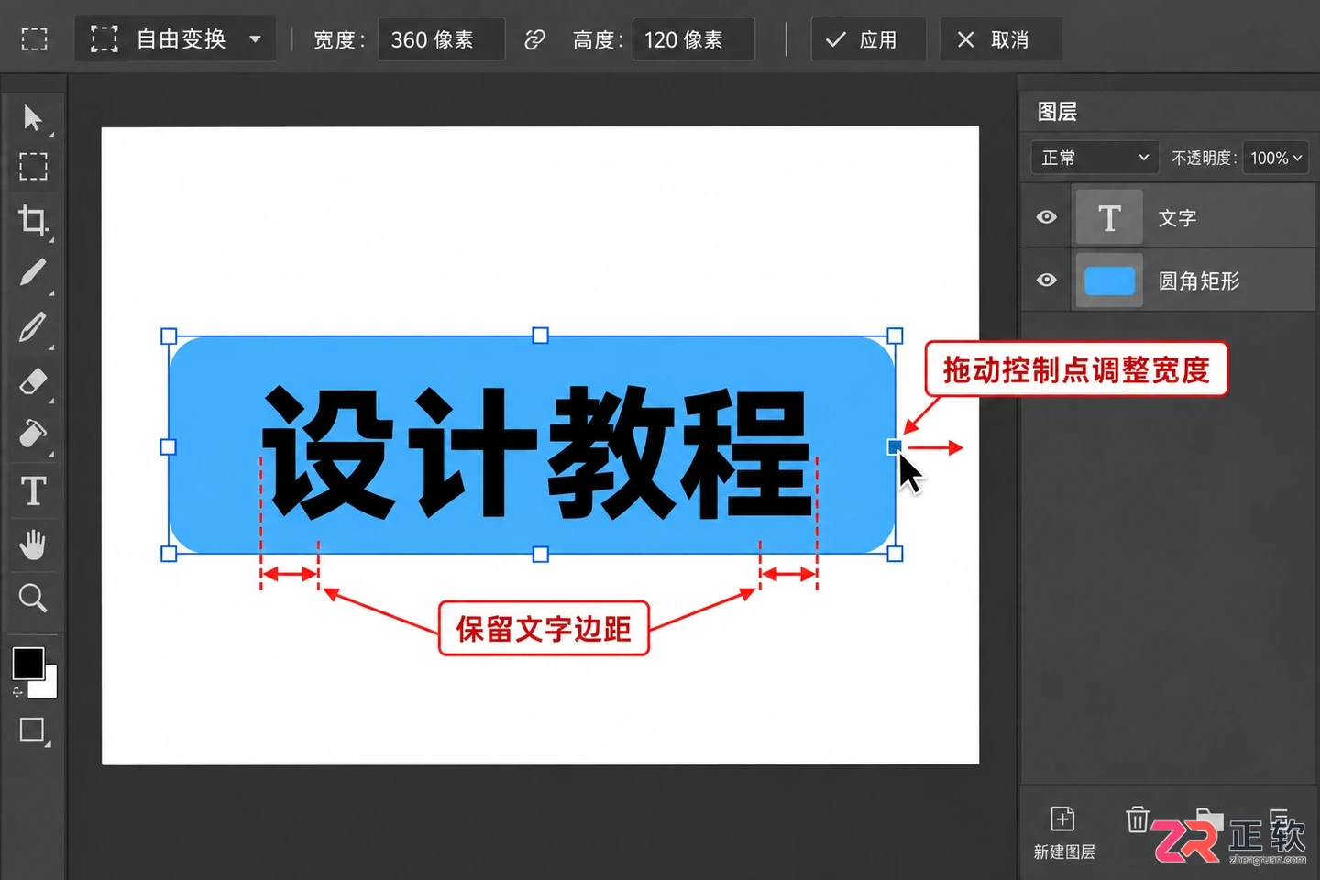
Task: Choose the Zoom magnifier tool
Action: click(33, 598)
